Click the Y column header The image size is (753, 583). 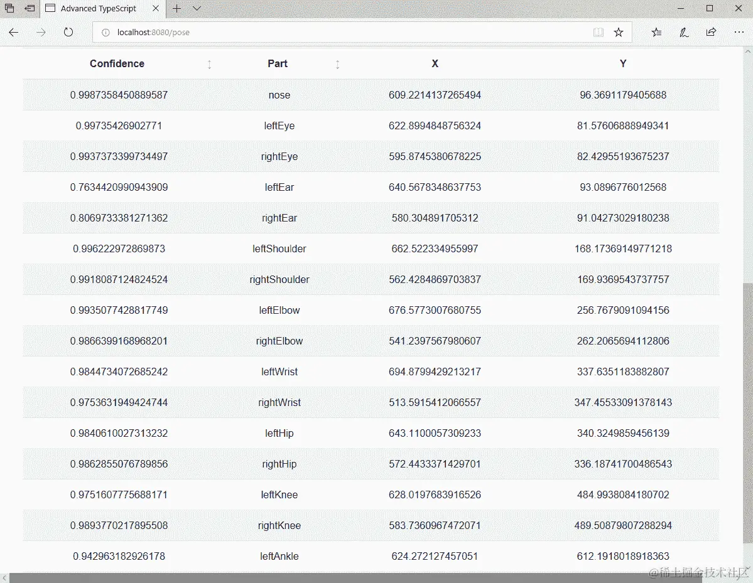point(623,63)
